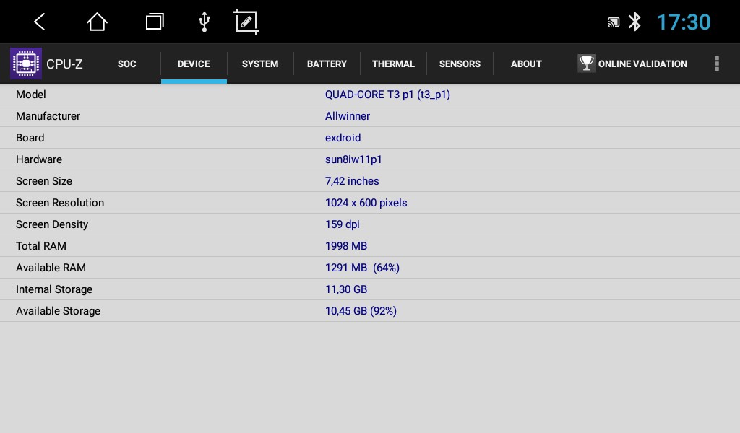This screenshot has height=433, width=740.
Task: Select the Screen Size row label
Action: (44, 181)
